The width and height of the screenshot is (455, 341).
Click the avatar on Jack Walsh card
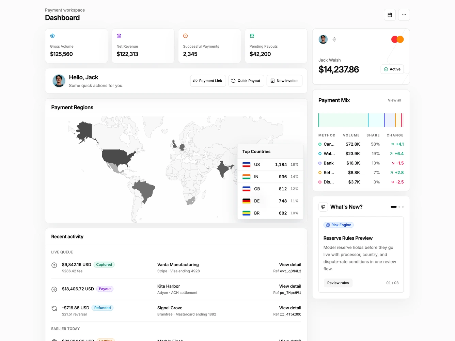323,39
